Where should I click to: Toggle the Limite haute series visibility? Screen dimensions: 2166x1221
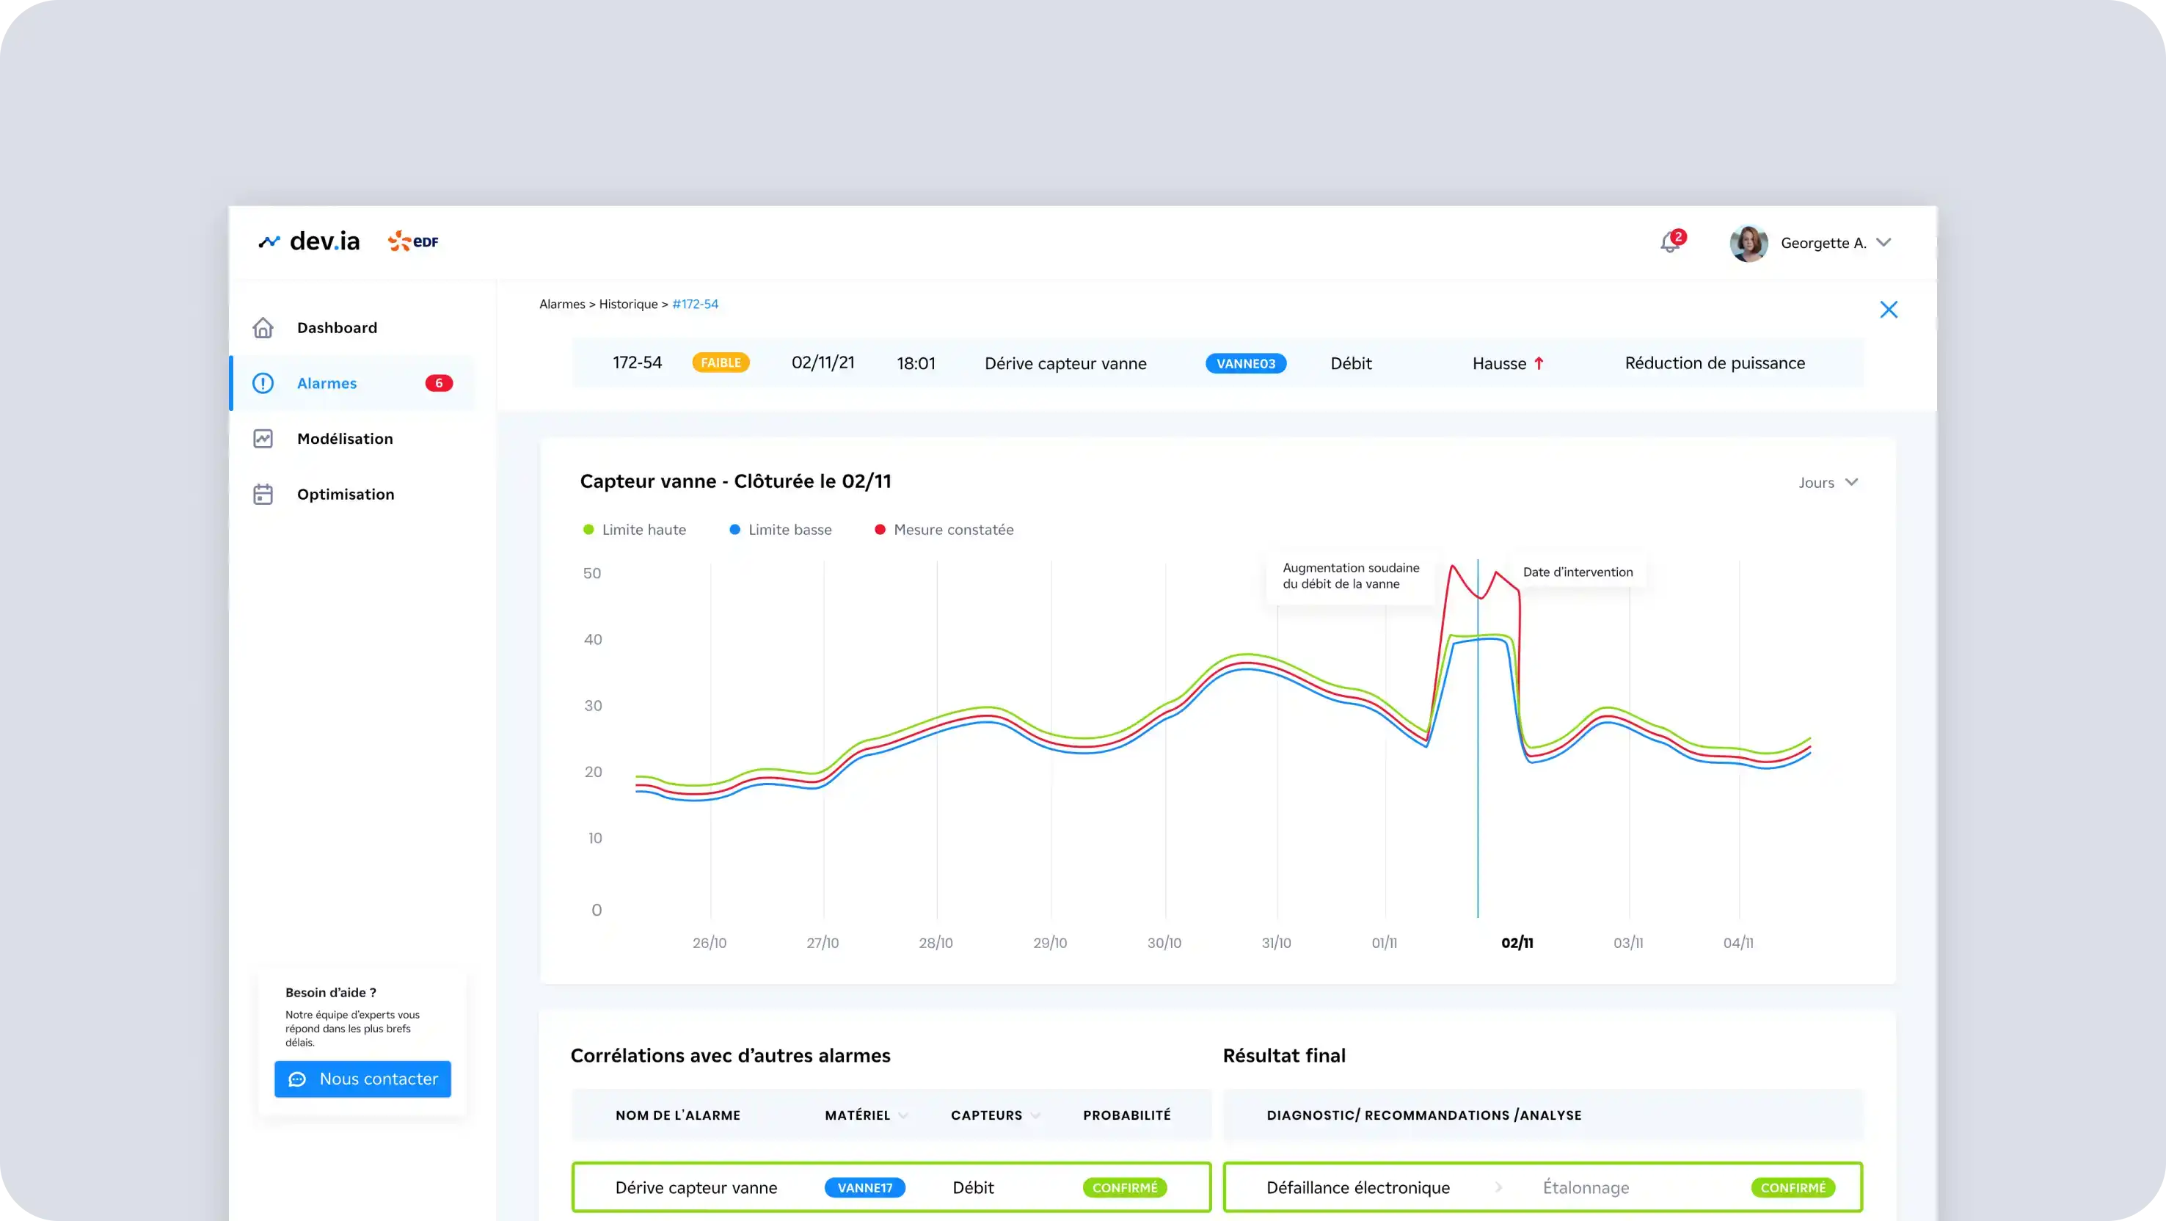click(643, 530)
